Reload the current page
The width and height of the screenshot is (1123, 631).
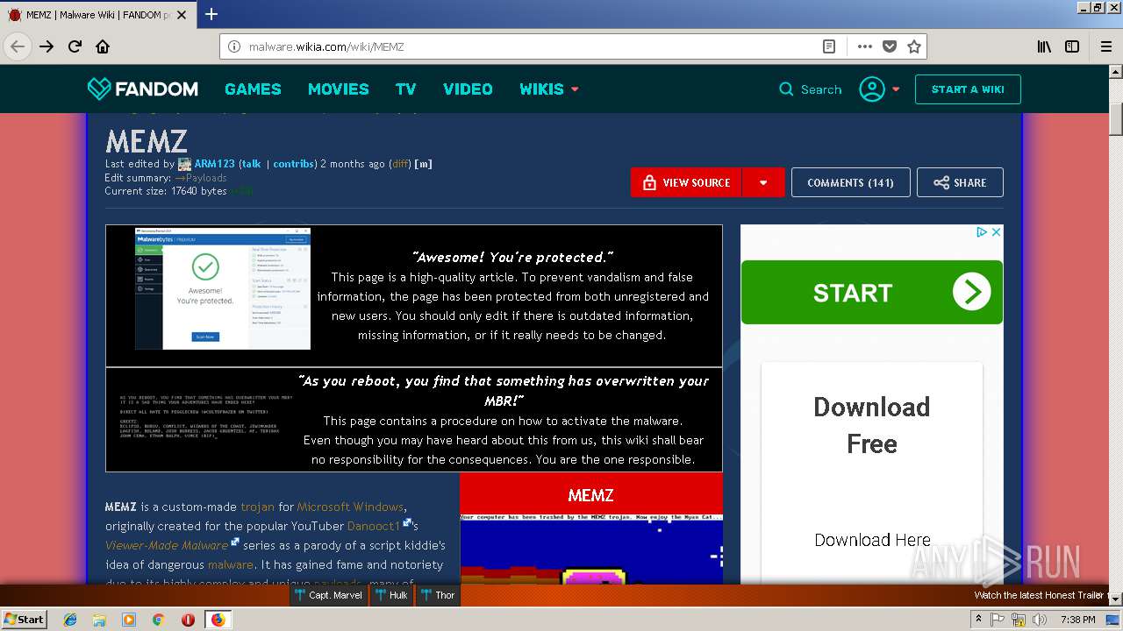(75, 46)
